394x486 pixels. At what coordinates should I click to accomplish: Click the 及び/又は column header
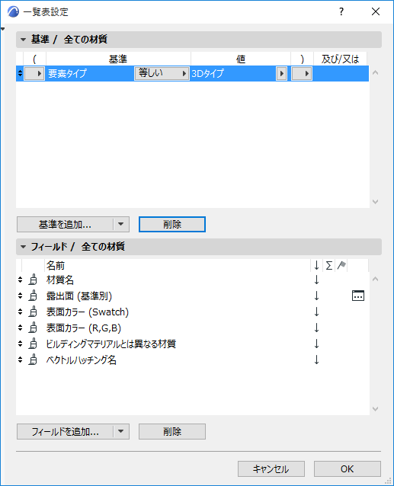[x=340, y=59]
